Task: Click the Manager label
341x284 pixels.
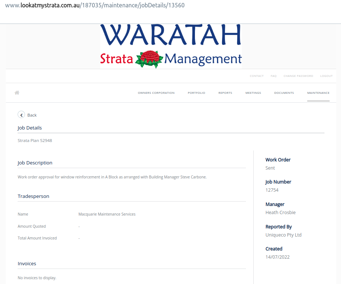Action: pos(275,204)
